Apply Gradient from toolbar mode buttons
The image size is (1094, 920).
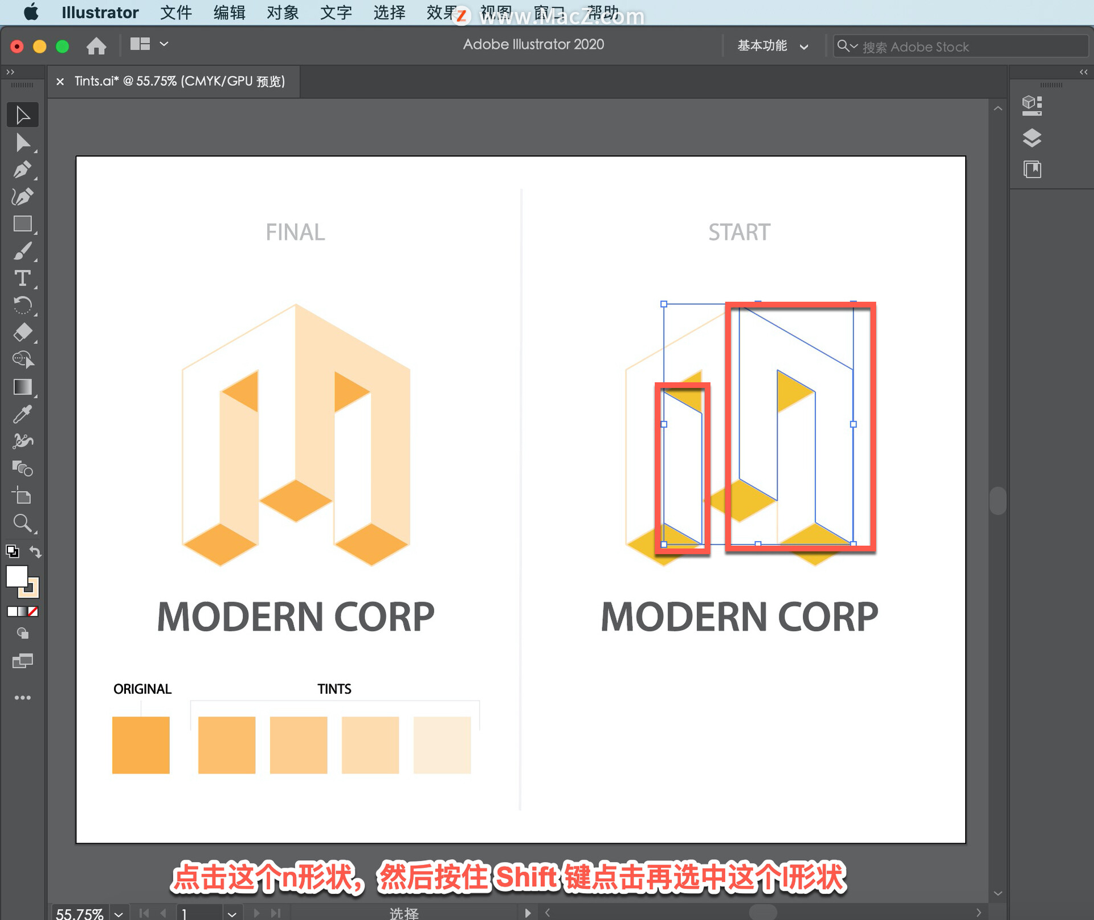[x=23, y=611]
